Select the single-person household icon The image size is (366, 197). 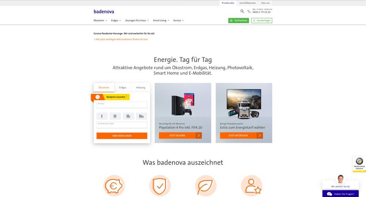coord(102,116)
